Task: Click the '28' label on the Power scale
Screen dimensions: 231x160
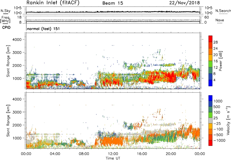Action: 215,42
